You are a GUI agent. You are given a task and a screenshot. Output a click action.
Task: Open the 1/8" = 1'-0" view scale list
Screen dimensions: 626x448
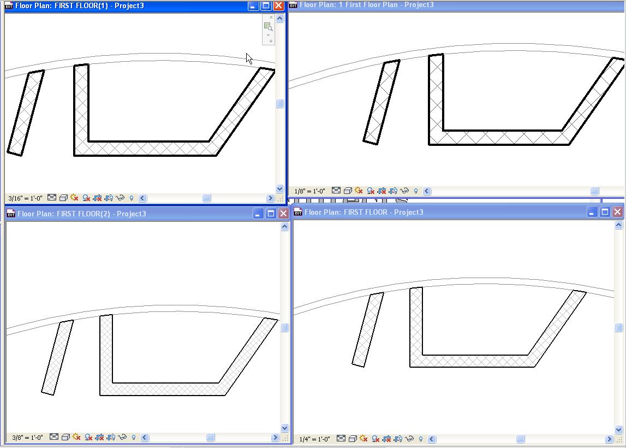pos(309,191)
